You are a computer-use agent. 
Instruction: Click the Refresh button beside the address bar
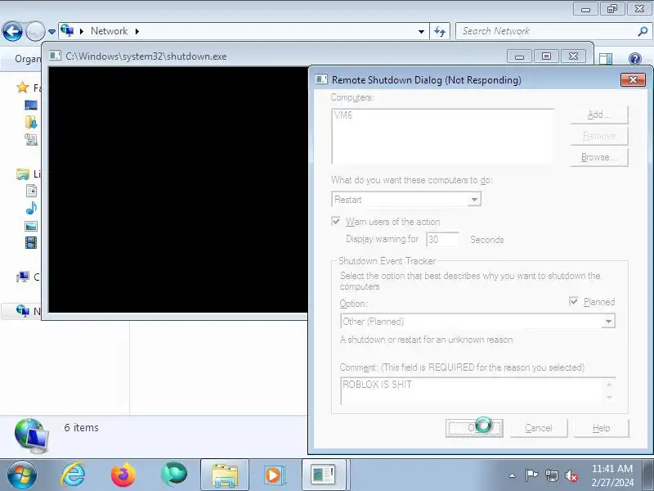pos(440,31)
